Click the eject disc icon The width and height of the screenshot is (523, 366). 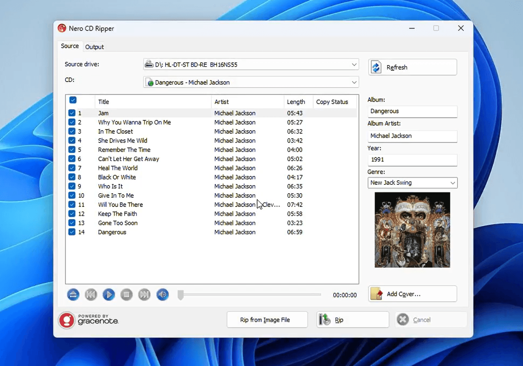pos(73,295)
